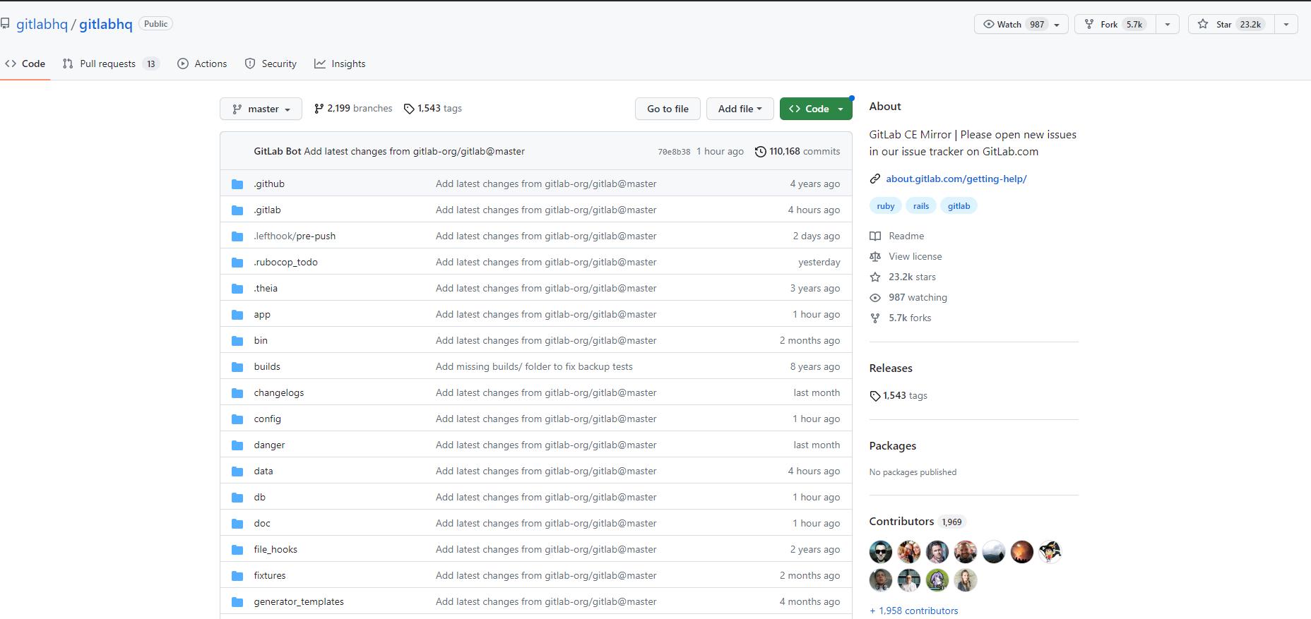The height and width of the screenshot is (619, 1311).
Task: Open 'Add missing builds/ folder to fix backup tests' commit
Action: point(534,366)
